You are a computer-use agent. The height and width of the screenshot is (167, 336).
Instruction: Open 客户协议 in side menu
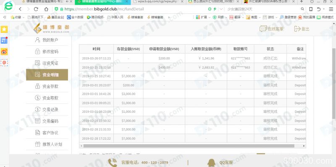point(47,133)
